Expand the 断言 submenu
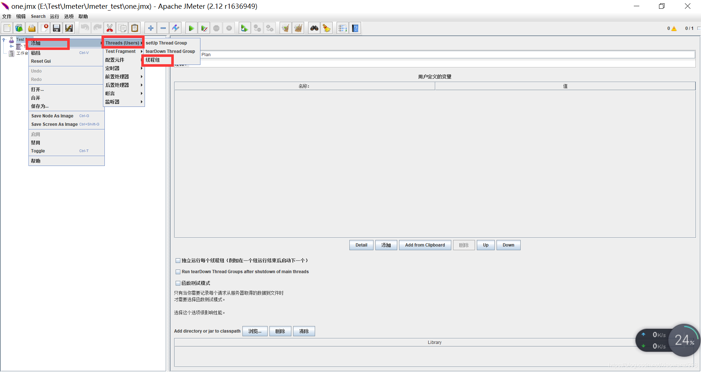The width and height of the screenshot is (701, 372). [x=124, y=93]
